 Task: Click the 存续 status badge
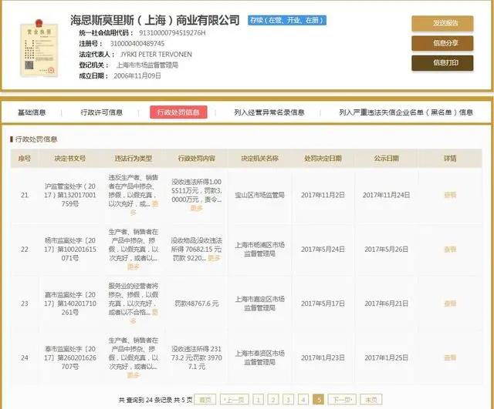tap(286, 20)
